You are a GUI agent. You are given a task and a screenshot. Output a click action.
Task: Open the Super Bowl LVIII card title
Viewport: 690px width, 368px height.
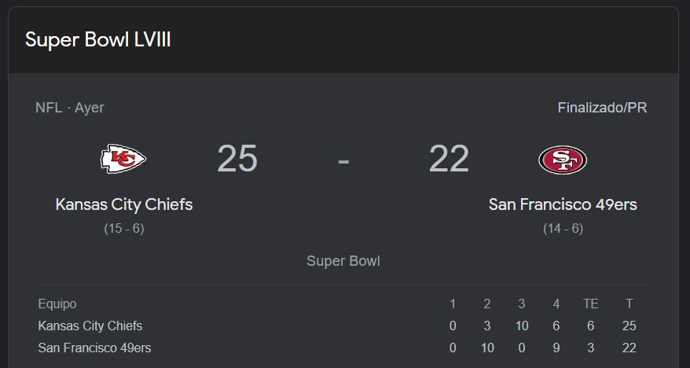pyautogui.click(x=98, y=40)
